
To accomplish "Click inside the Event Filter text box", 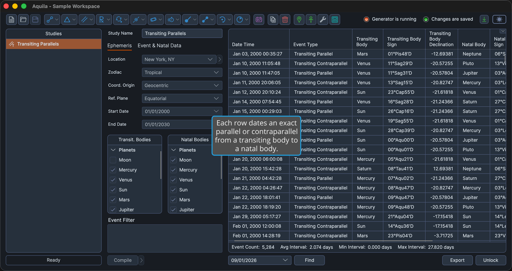I will (165, 238).
